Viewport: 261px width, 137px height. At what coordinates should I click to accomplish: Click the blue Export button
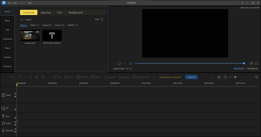click(x=191, y=77)
